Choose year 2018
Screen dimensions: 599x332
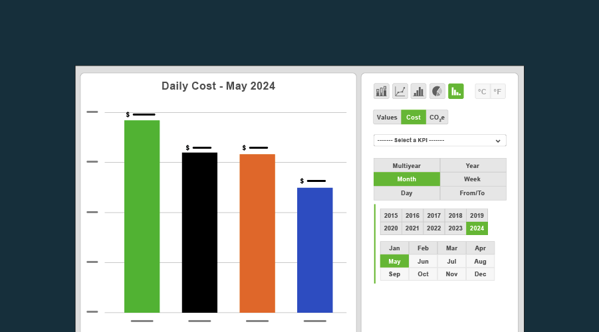(455, 216)
